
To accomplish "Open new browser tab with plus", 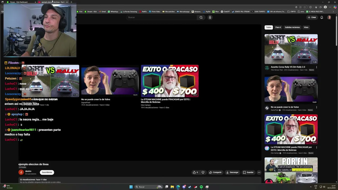I will pyautogui.click(x=71, y=2).
